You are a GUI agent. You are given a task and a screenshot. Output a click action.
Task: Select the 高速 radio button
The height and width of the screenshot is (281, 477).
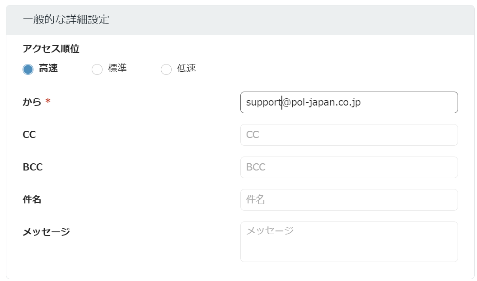[x=28, y=69]
